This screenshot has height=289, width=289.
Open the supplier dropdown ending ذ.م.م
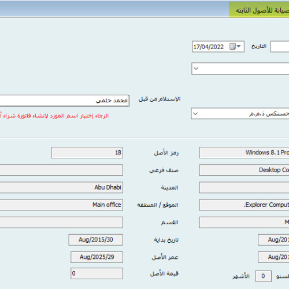click(195, 113)
